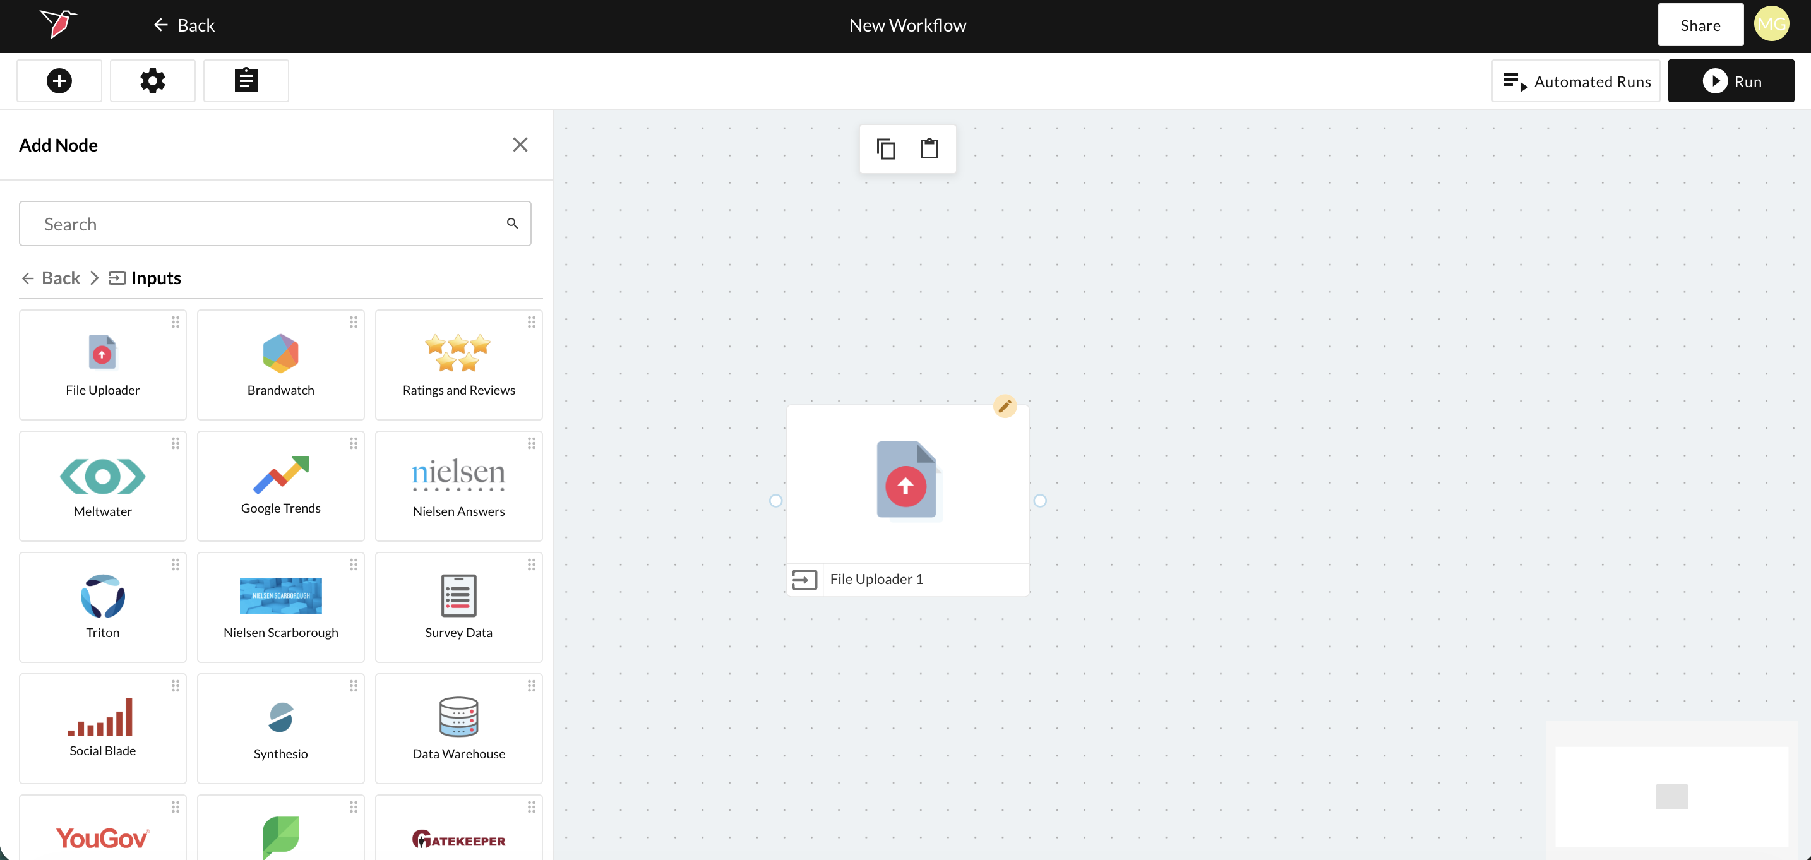Image resolution: width=1811 pixels, height=860 pixels.
Task: Click the copy icon on canvas toolbar
Action: point(885,149)
